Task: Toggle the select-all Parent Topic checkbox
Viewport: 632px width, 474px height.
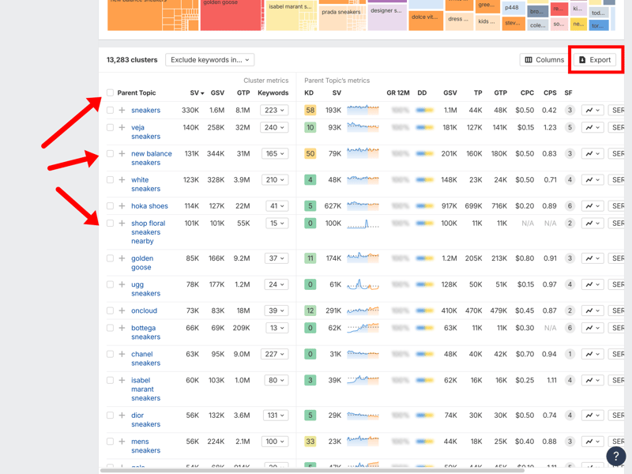Action: pos(110,93)
